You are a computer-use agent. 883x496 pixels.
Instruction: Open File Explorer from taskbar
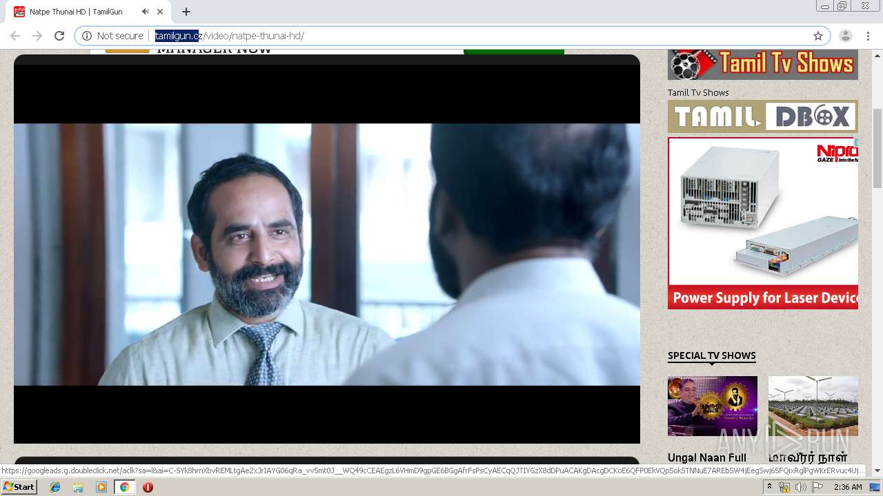[x=78, y=487]
